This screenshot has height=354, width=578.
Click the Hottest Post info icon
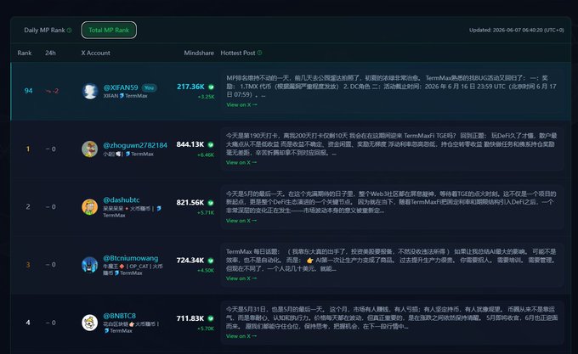pos(259,53)
